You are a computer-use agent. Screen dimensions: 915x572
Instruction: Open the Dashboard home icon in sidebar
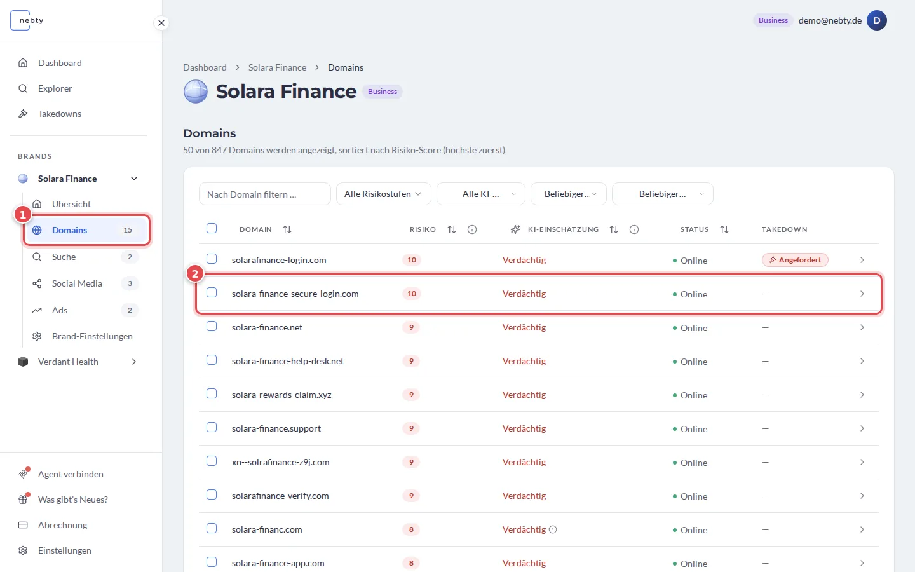(x=23, y=63)
